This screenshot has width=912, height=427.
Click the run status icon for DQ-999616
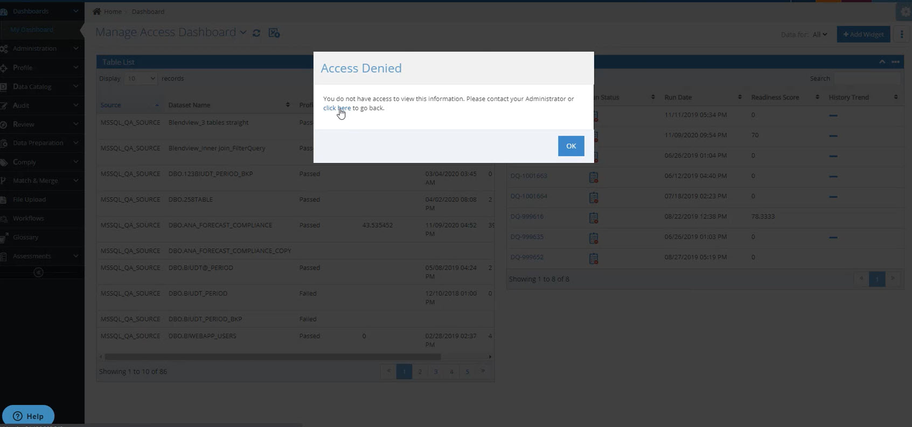[x=594, y=218]
